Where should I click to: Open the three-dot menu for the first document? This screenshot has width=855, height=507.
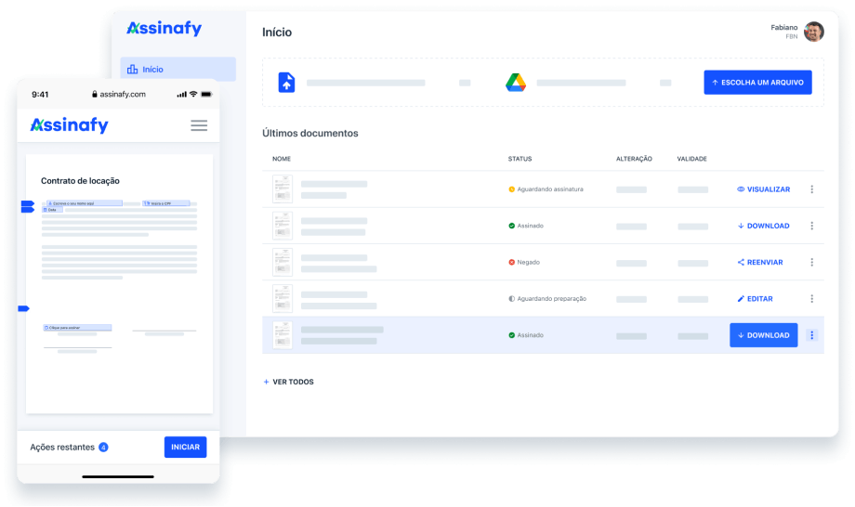(x=811, y=189)
